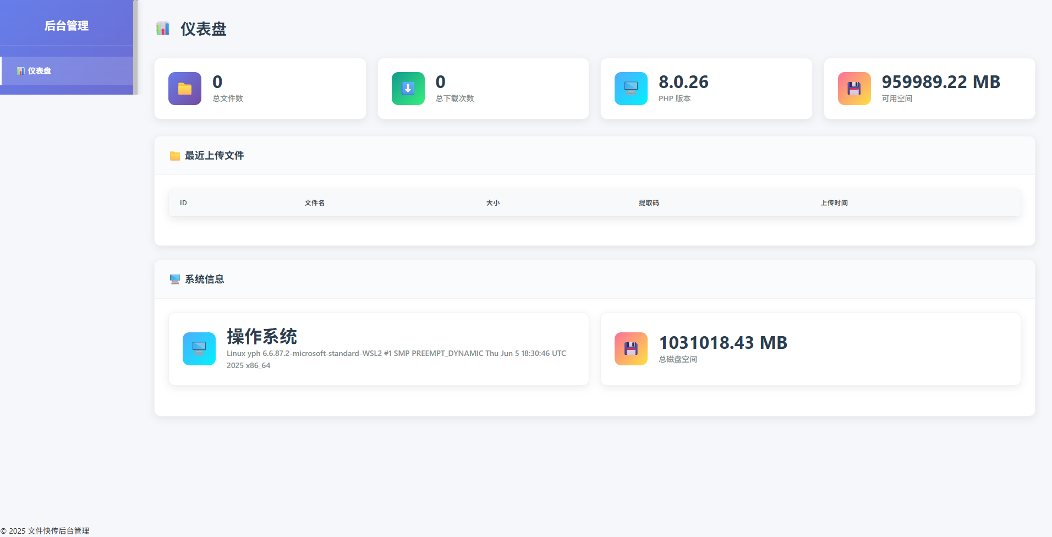This screenshot has width=1052, height=537.
Task: Click the folder icon next to 最近上传文件
Action: tap(175, 156)
